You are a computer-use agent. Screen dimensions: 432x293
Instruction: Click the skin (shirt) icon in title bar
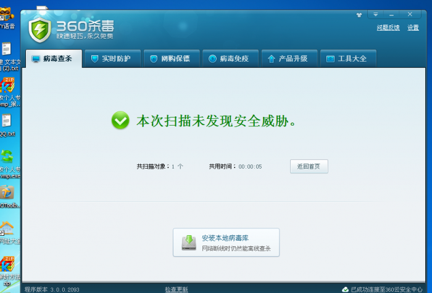click(x=359, y=15)
